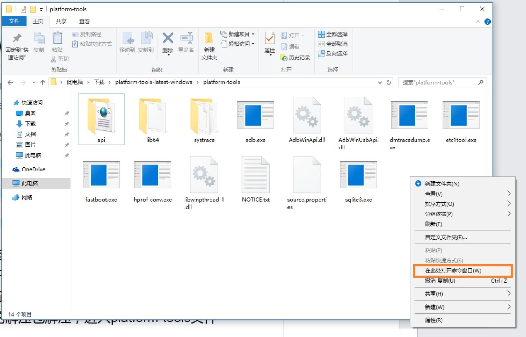Click the 删除 red X icon
The height and width of the screenshot is (337, 526).
tap(168, 38)
